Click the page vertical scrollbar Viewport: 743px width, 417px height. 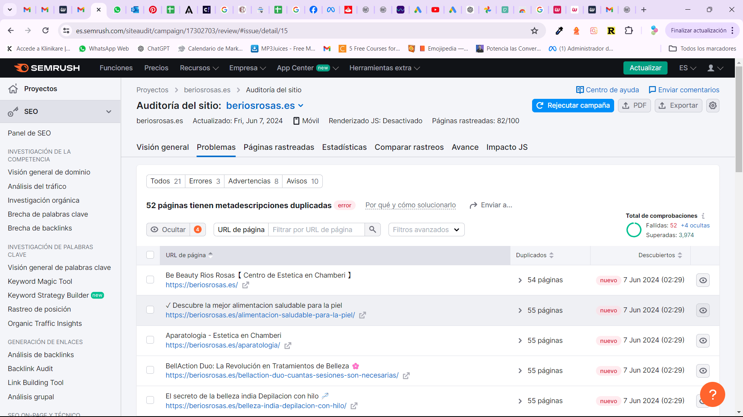point(739,120)
